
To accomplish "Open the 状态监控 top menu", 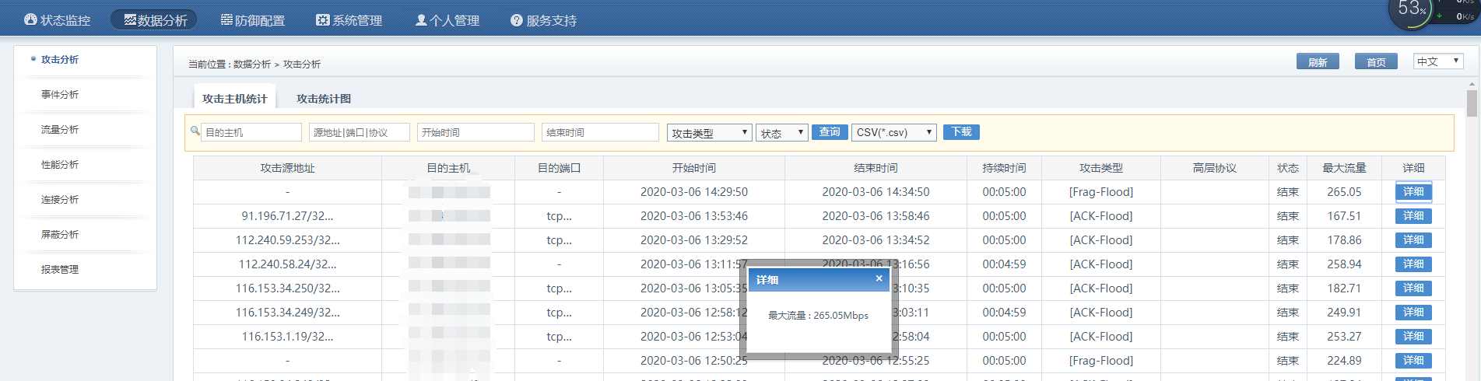I will click(58, 20).
